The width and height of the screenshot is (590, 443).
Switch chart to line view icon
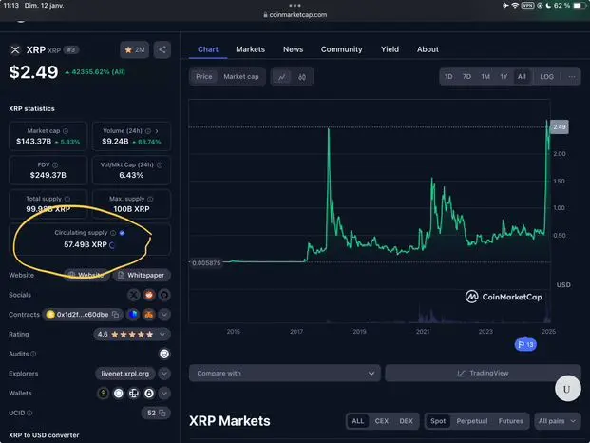coord(282,77)
